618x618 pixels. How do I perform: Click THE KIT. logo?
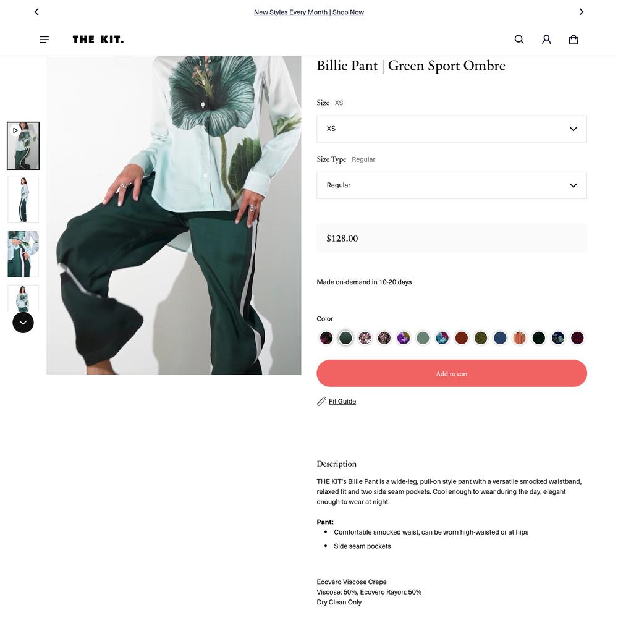point(98,40)
